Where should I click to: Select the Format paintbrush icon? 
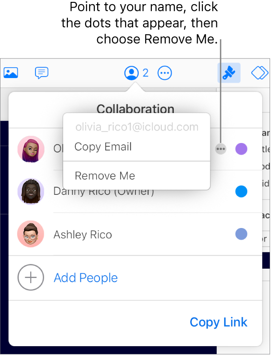click(229, 73)
